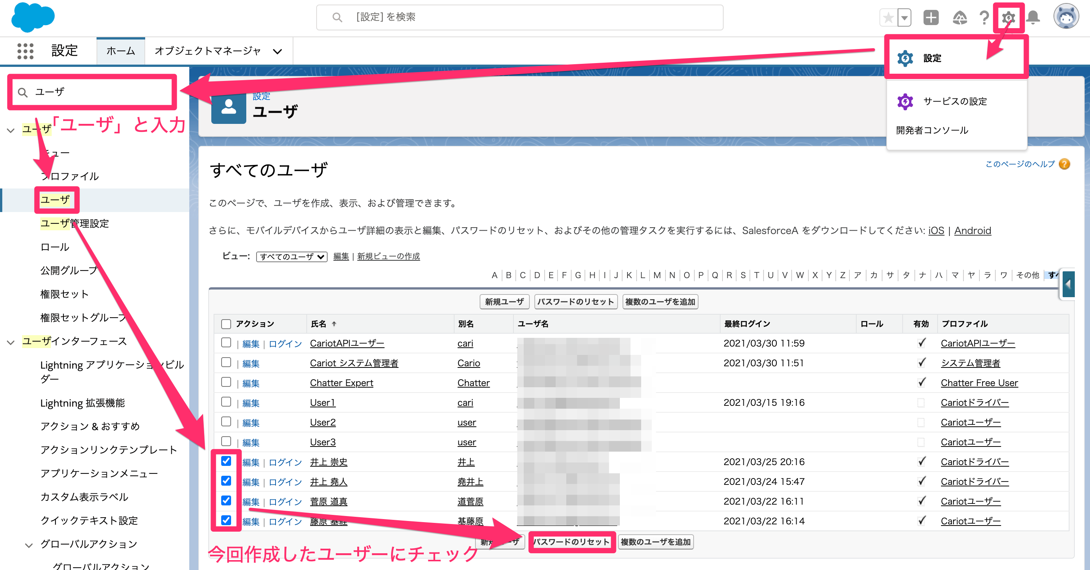Switch to the ホーム tab
This screenshot has height=570, width=1090.
pos(120,51)
